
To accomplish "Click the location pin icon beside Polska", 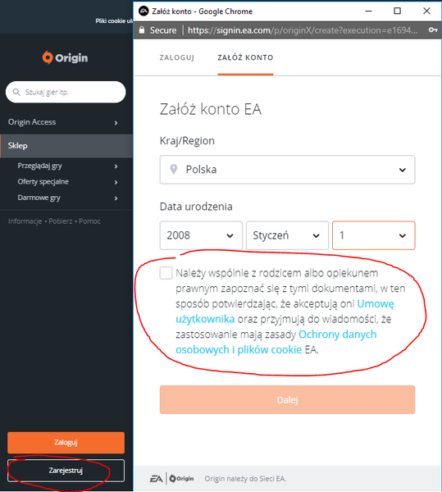I will (174, 170).
